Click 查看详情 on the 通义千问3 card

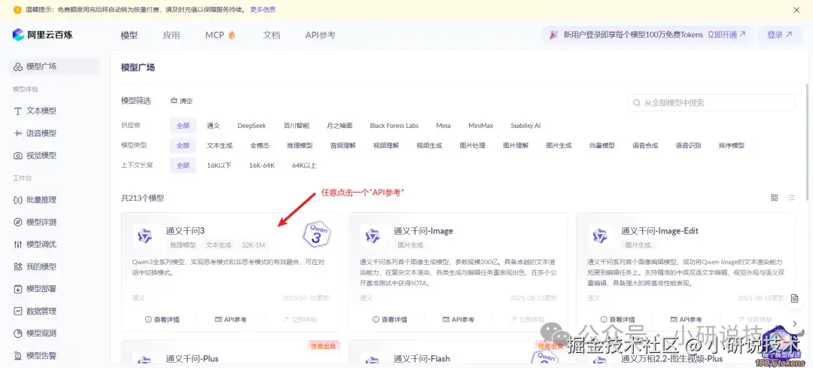[x=163, y=320]
